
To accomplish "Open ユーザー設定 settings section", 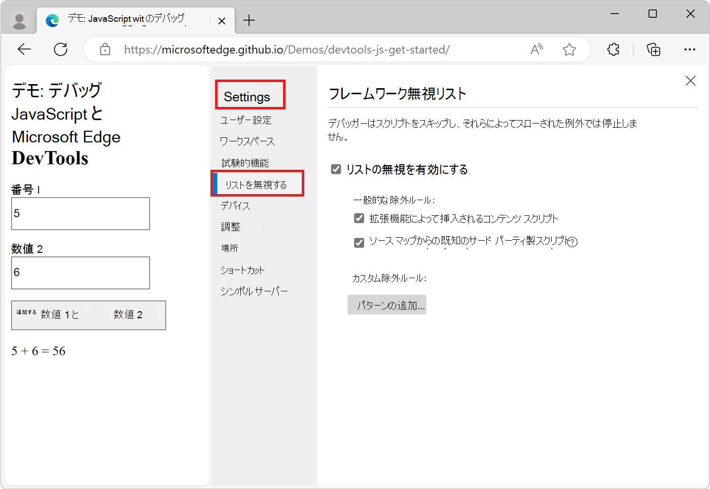I will (x=245, y=120).
